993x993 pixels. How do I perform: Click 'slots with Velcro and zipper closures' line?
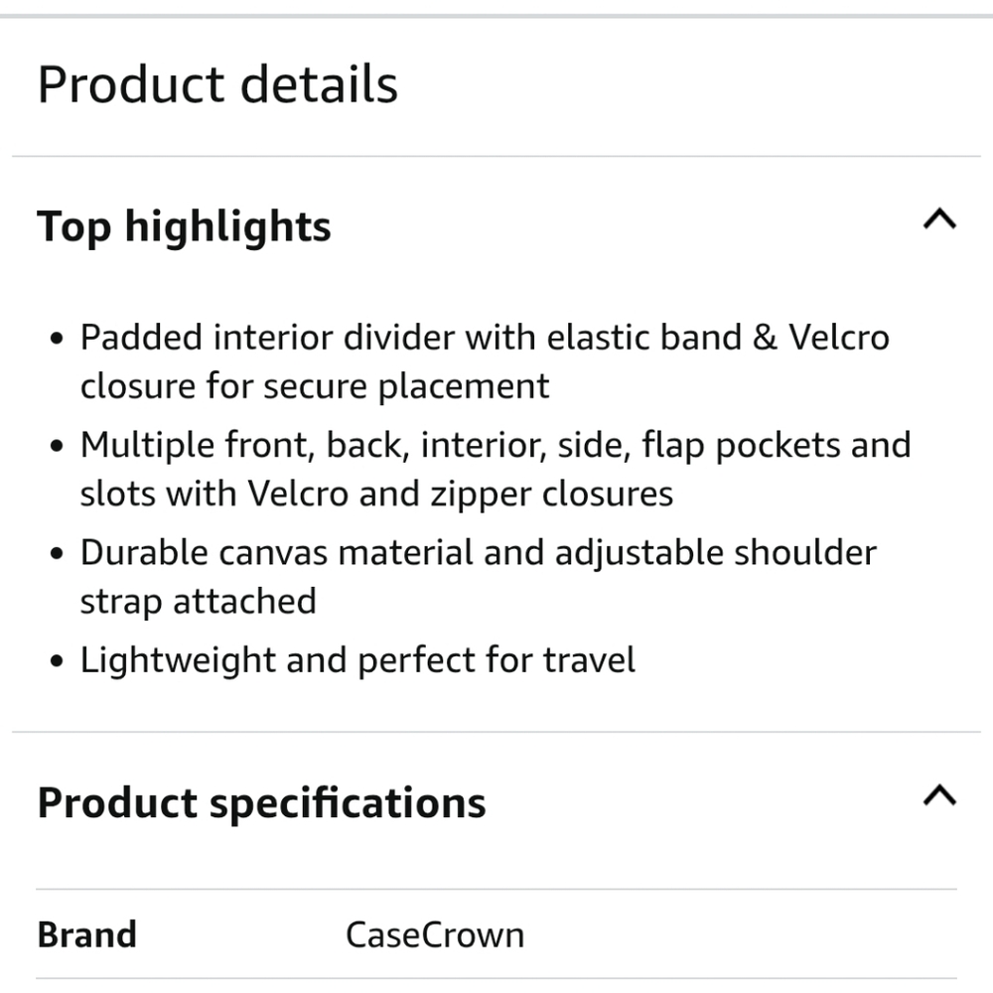[376, 494]
